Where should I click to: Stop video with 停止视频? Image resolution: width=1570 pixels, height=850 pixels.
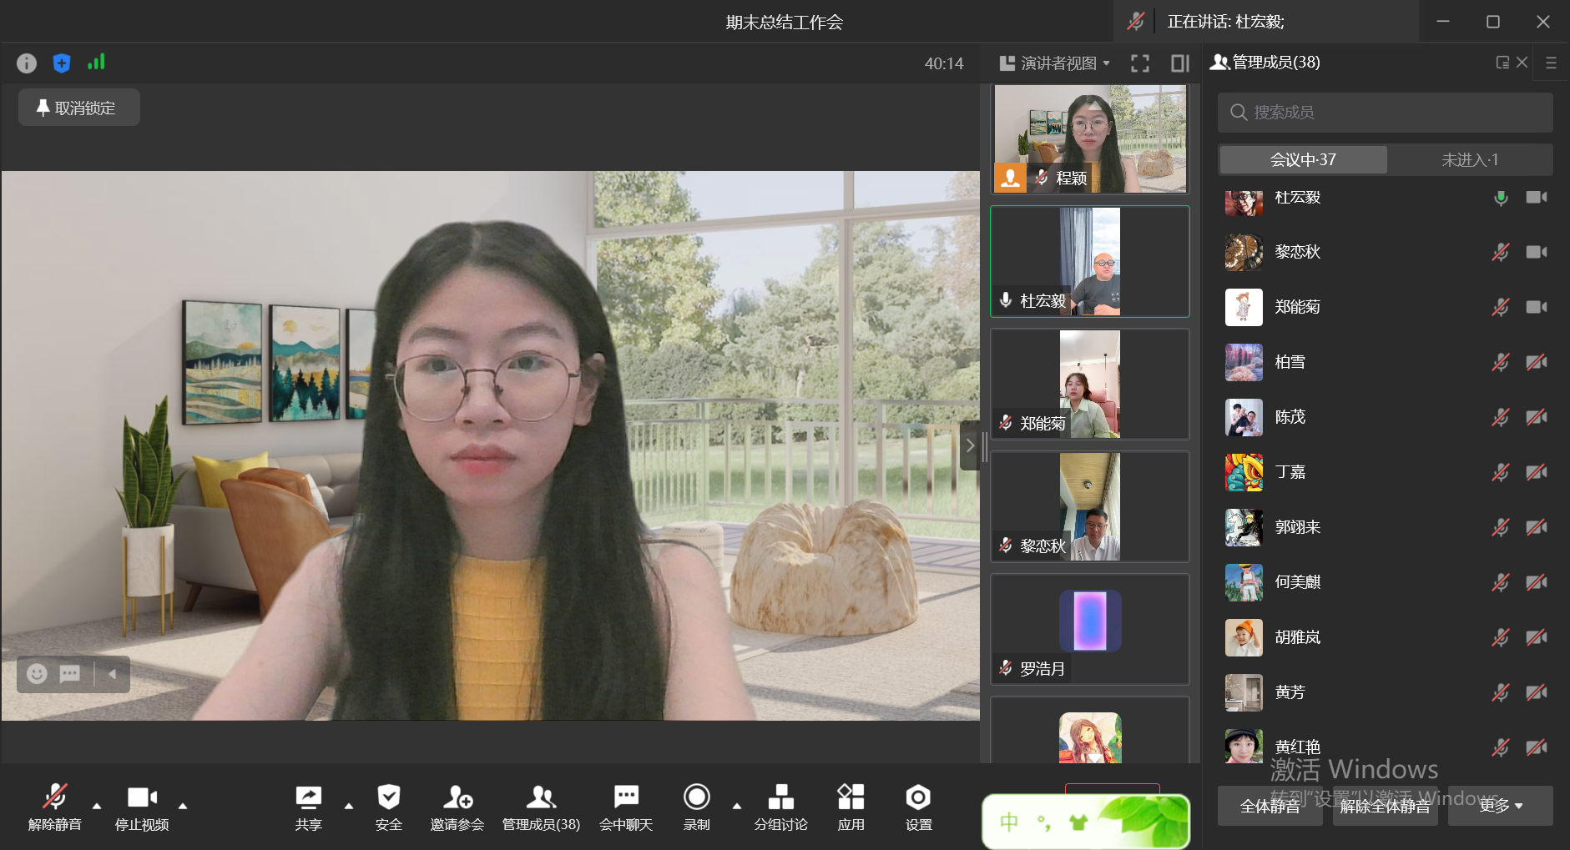tap(142, 807)
